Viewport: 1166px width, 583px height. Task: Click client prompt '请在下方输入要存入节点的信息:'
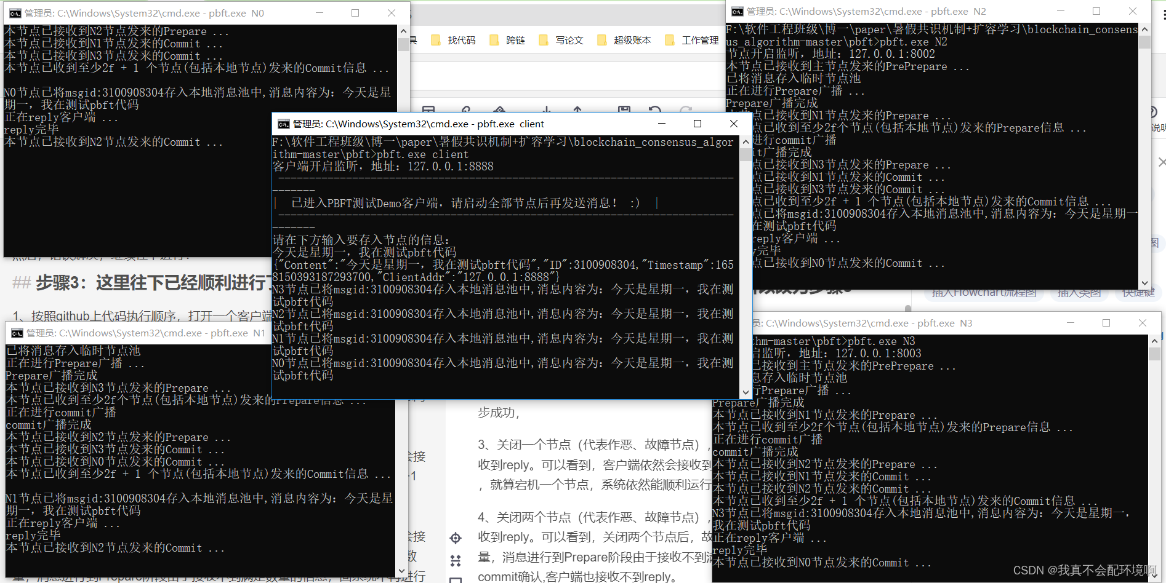(361, 240)
